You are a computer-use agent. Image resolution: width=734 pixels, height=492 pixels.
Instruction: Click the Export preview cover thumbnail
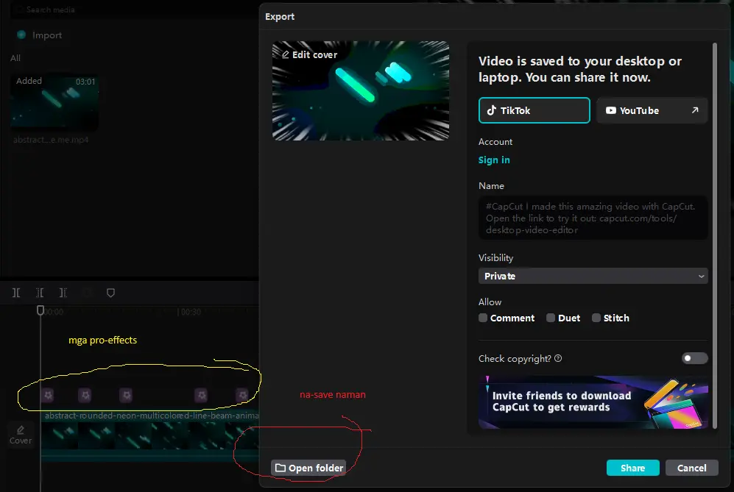(x=361, y=90)
